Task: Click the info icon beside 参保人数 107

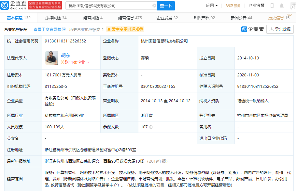Action: (x=151, y=127)
